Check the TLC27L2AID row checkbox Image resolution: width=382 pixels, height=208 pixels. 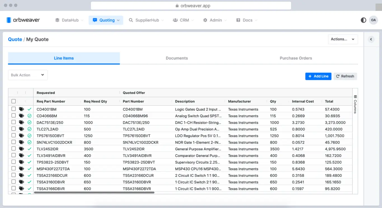coord(13,129)
